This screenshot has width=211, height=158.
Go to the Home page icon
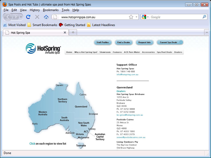click(x=46, y=17)
